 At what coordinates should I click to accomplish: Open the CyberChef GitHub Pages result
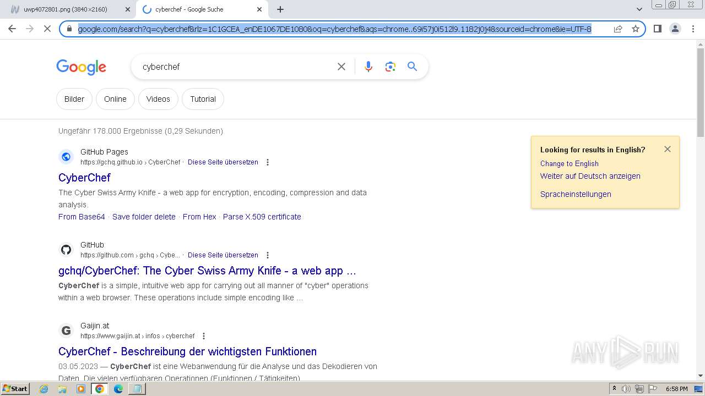[84, 178]
